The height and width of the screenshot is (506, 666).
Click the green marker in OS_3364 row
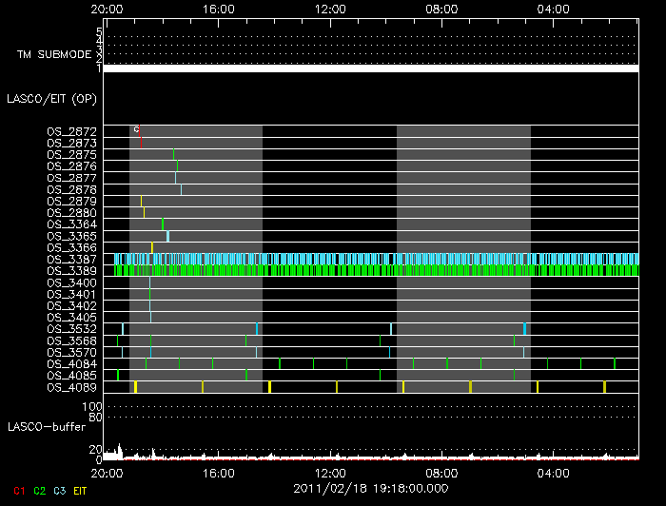163,224
